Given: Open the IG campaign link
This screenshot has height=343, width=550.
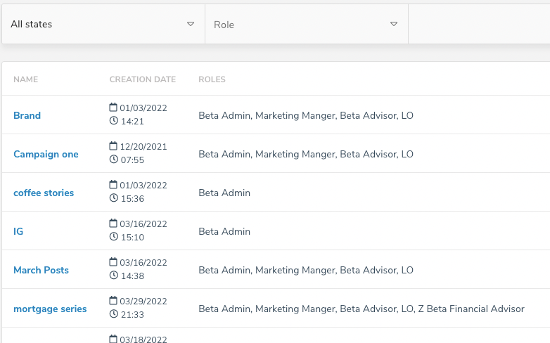Looking at the screenshot, I should coord(18,231).
